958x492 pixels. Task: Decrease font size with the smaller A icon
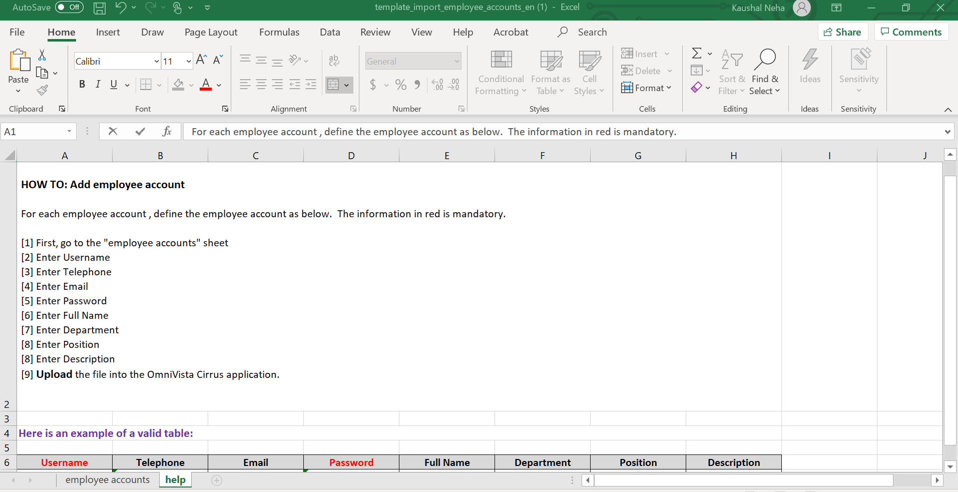click(x=218, y=60)
